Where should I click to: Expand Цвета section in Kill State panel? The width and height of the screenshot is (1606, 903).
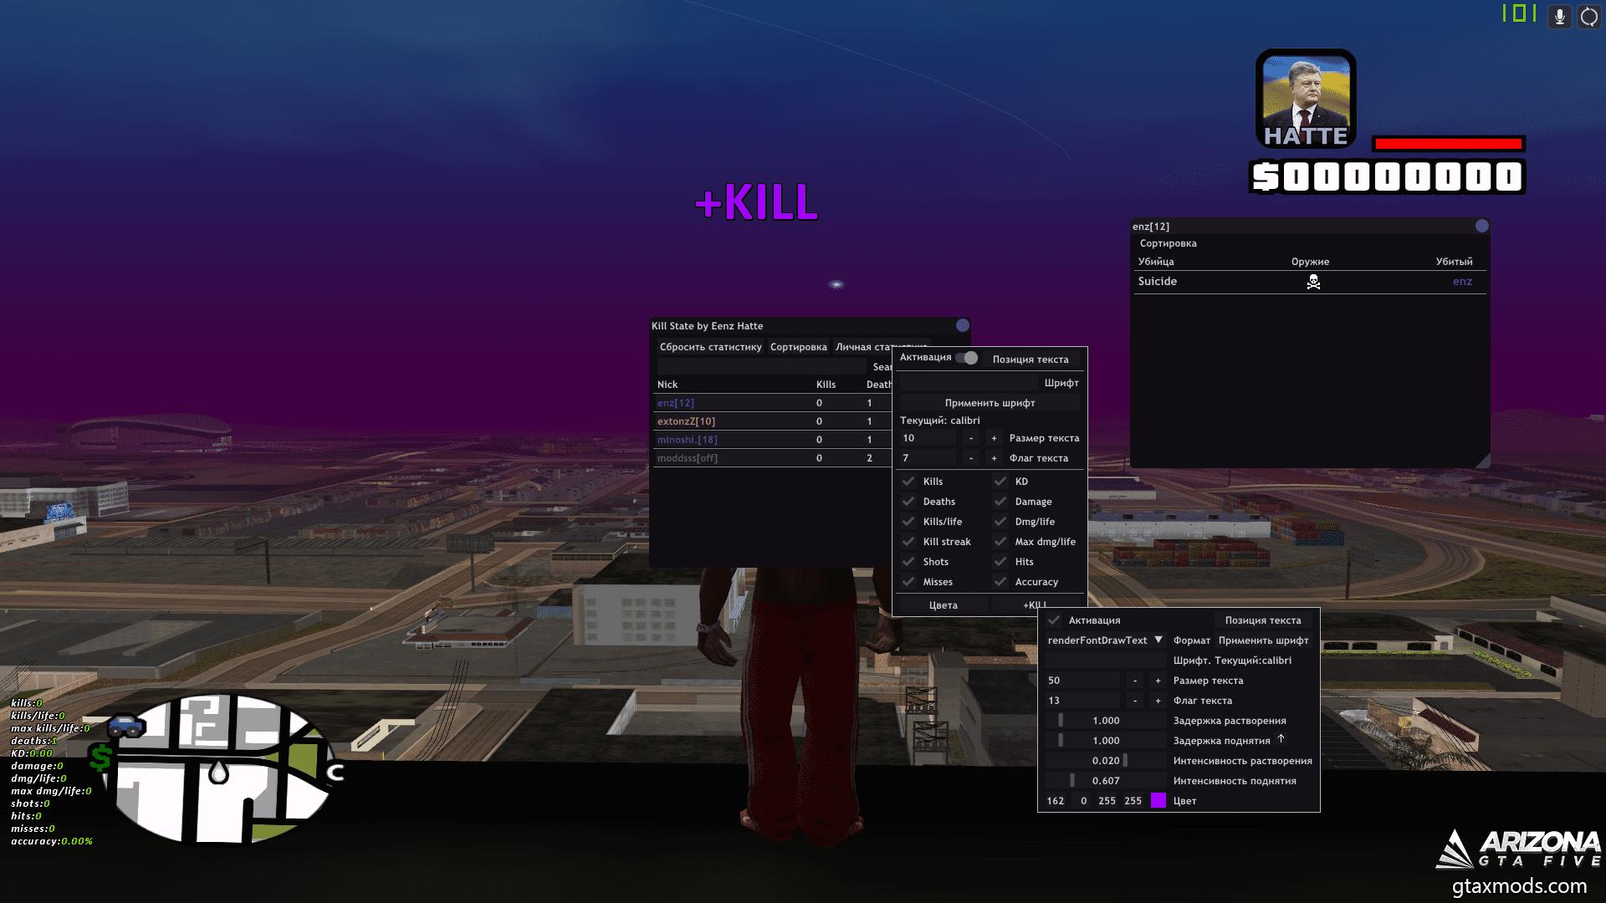pyautogui.click(x=941, y=605)
